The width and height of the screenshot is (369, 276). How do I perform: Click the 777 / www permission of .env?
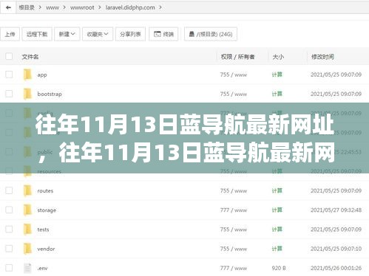234,268
